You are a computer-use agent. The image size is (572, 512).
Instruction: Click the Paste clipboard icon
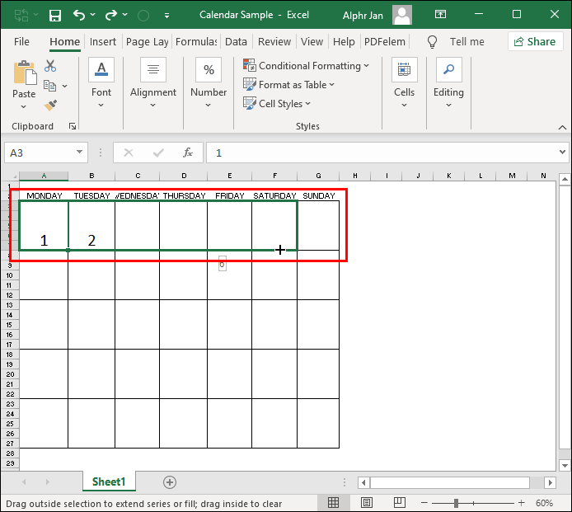pyautogui.click(x=25, y=73)
